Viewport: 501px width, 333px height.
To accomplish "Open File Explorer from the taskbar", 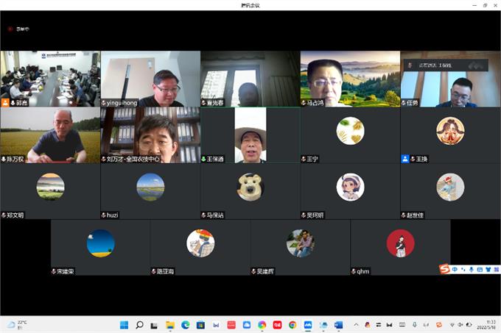I will pyautogui.click(x=170, y=324).
